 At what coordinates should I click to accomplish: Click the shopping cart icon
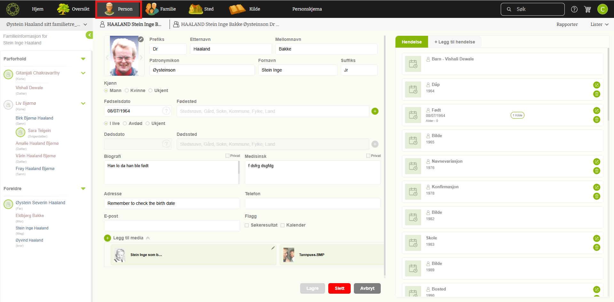point(587,9)
